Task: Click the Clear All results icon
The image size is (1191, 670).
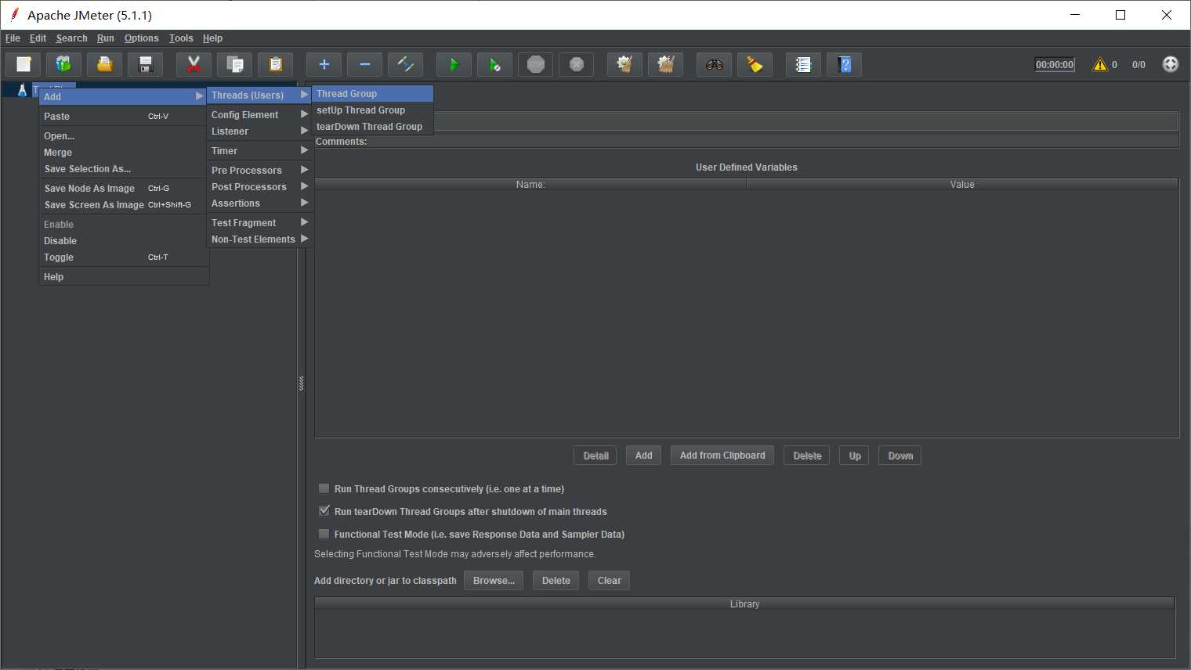Action: tap(665, 64)
